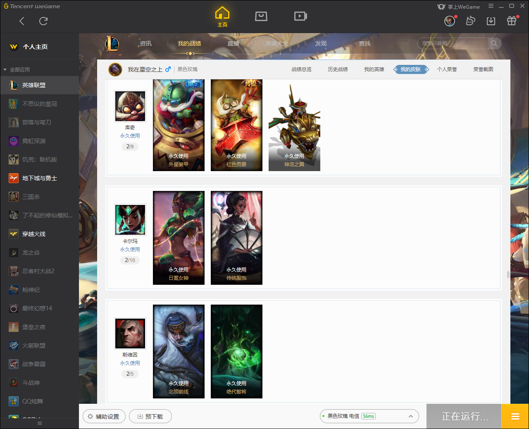Select 龙之谷 game entry
The image size is (529, 429).
[39, 253]
